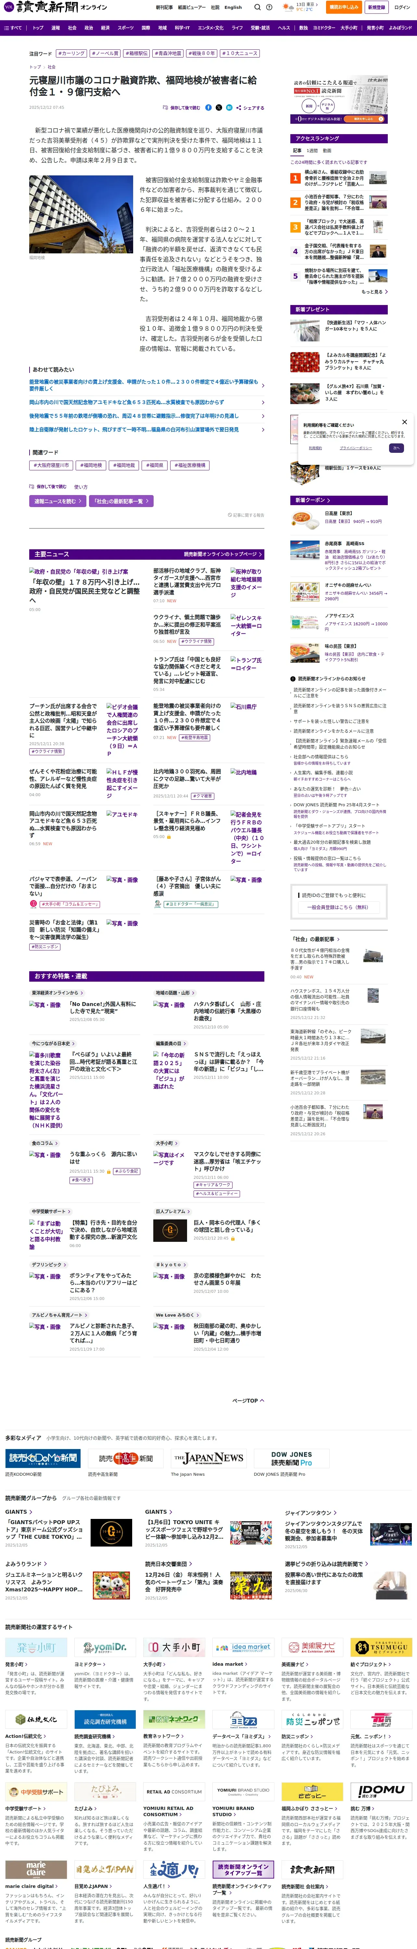Open the スポーツ navigation menu item
The image size is (417, 1949).
click(x=126, y=27)
